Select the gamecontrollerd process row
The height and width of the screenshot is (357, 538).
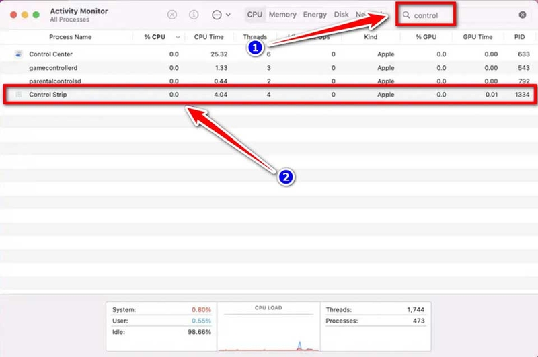[x=269, y=68]
